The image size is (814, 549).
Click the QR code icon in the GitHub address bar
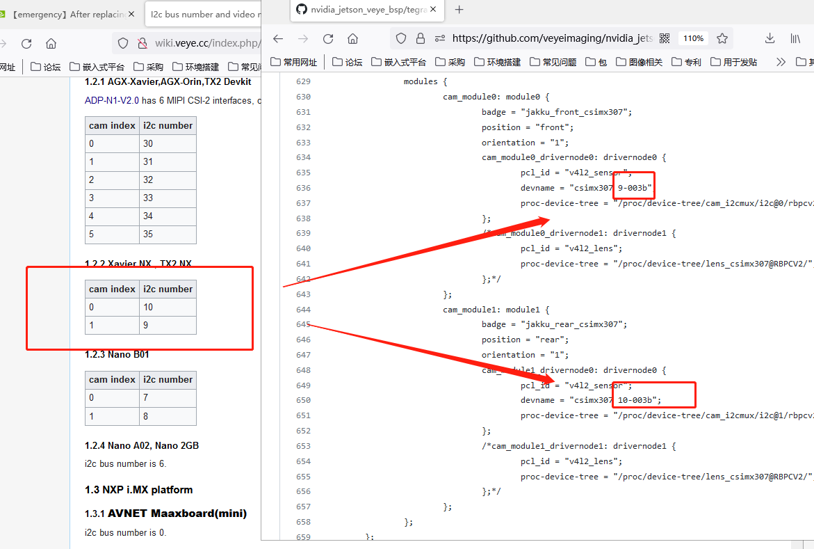pos(664,38)
